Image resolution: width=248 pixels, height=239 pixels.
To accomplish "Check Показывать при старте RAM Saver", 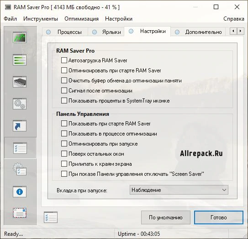I will (x=64, y=124).
